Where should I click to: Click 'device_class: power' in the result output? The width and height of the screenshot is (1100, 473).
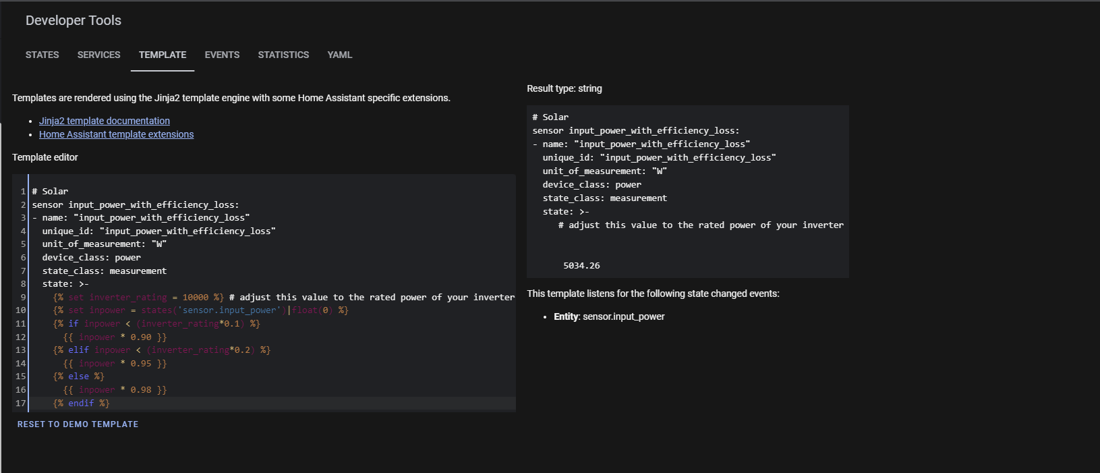click(591, 185)
